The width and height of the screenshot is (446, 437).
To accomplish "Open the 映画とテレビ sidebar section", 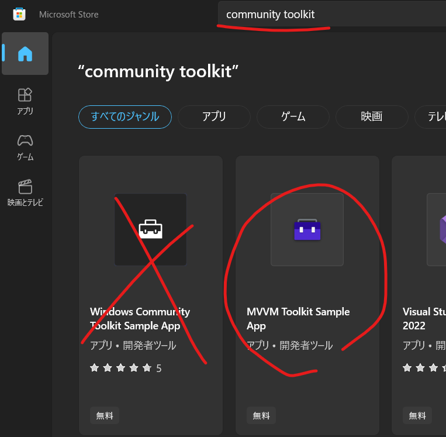I will click(25, 192).
